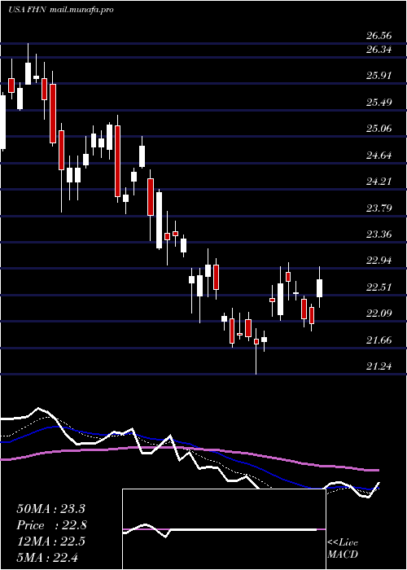Screen dimensions: 407x570
Task: Click the 'Price : 22.8' readout
Action: click(51, 525)
